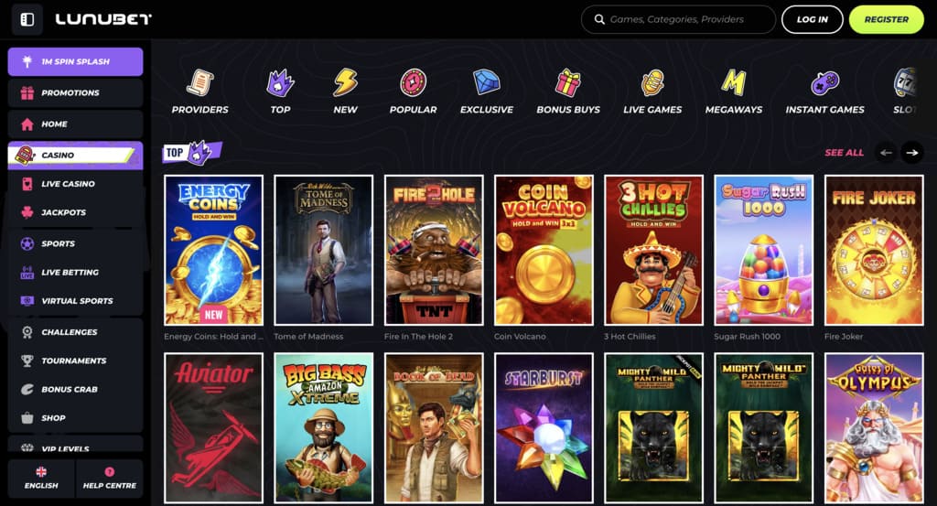Click the 'Fire In The Hole 2' caption

pos(418,337)
